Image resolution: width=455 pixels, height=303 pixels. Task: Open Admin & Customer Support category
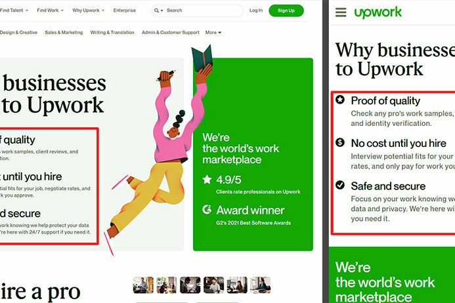point(171,32)
